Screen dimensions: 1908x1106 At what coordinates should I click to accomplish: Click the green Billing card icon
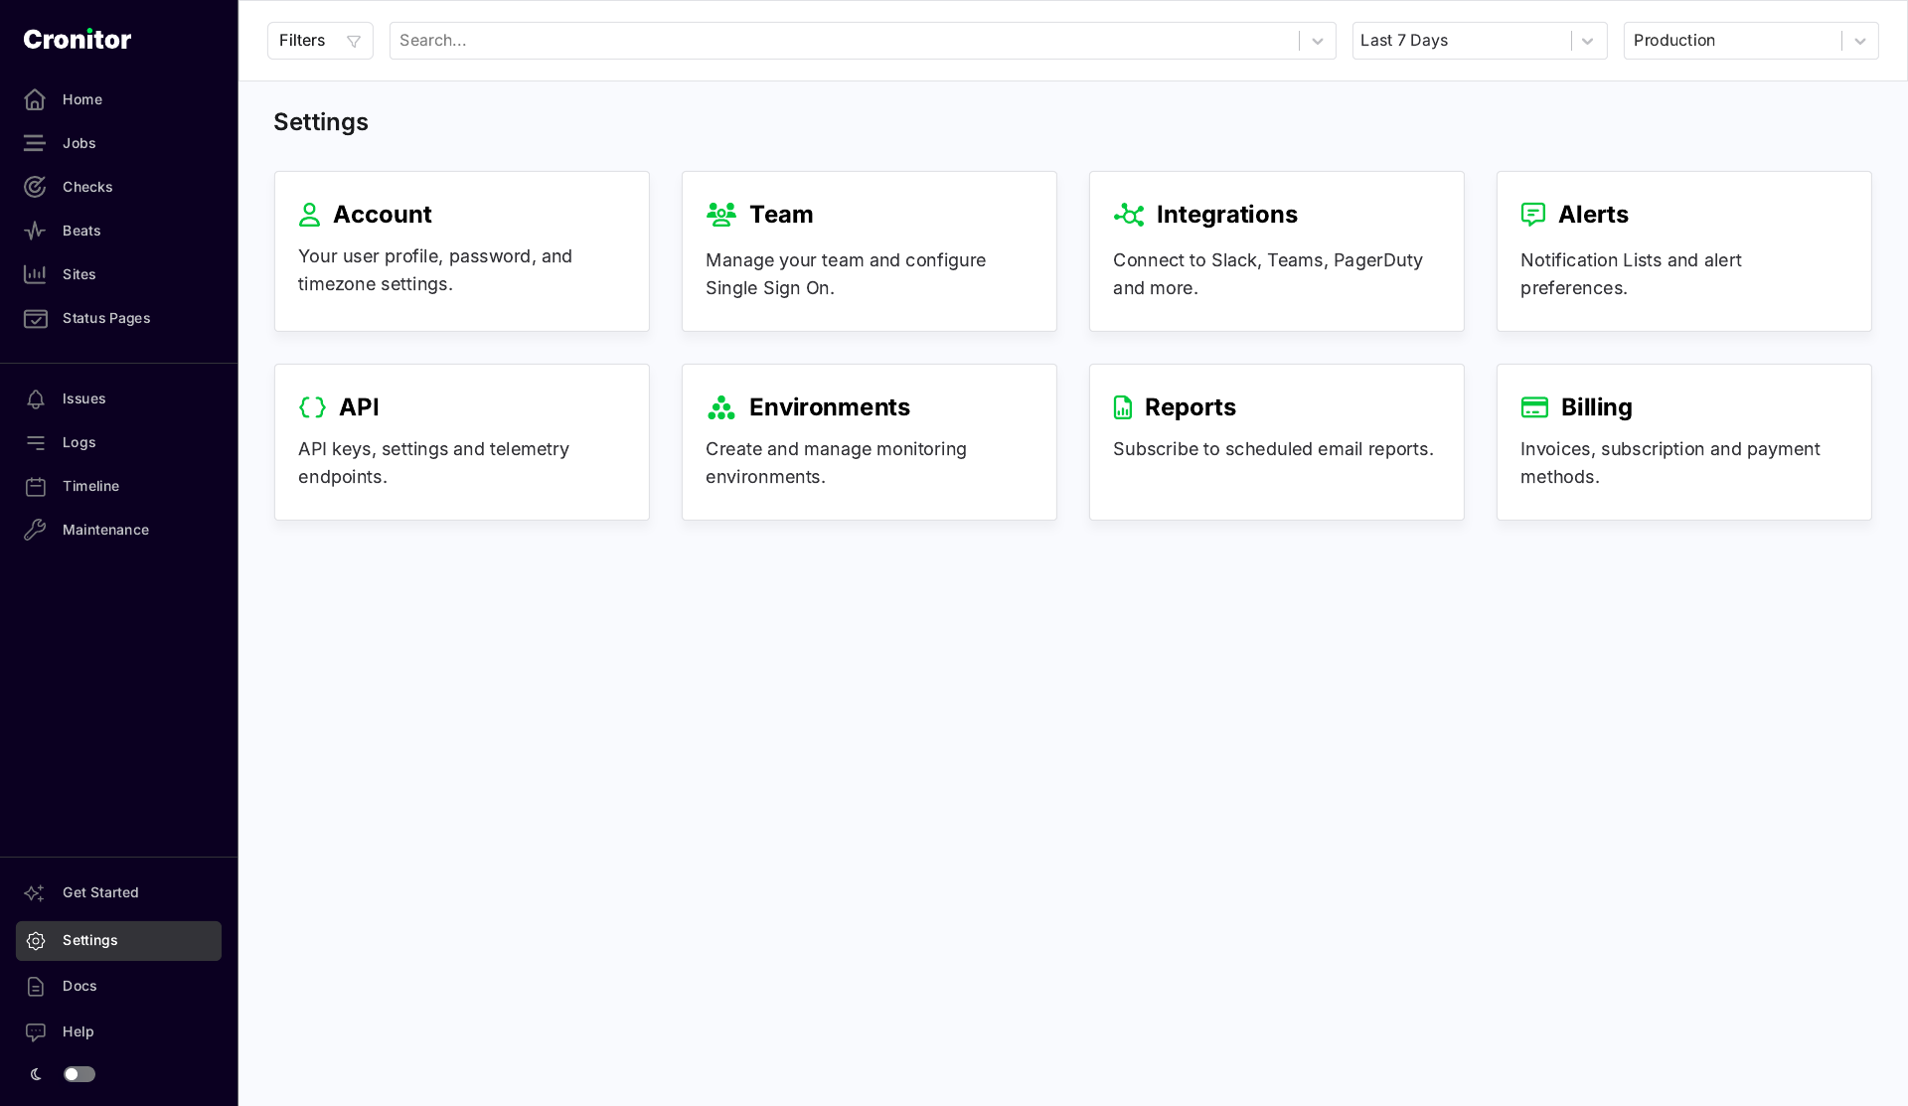(x=1534, y=407)
